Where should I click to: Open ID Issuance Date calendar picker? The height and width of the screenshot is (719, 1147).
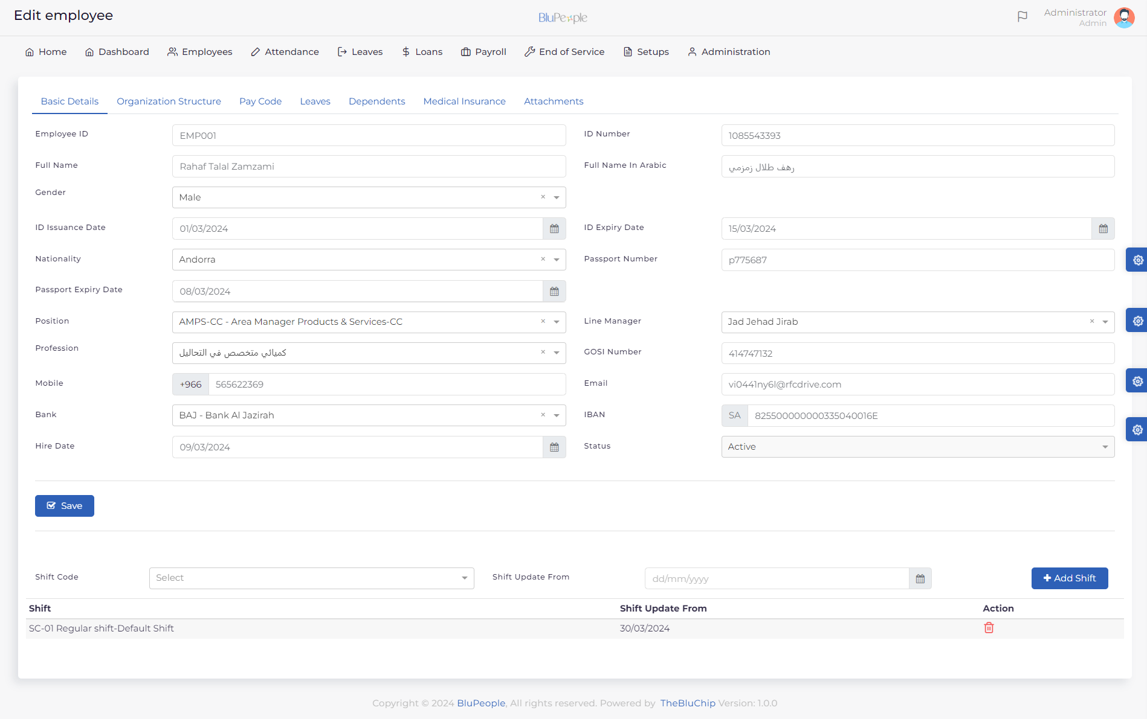tap(554, 229)
